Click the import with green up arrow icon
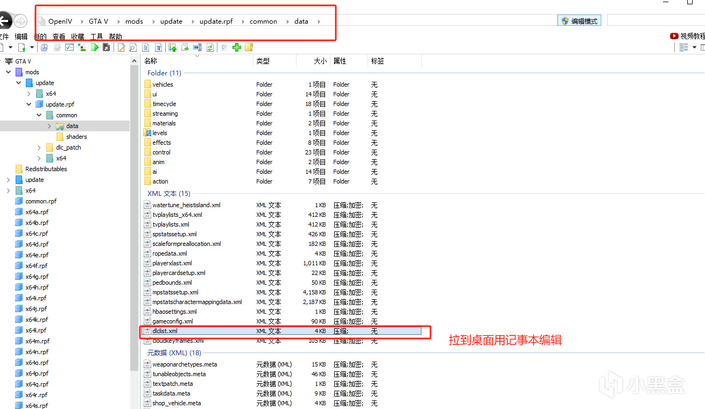 click(x=173, y=47)
